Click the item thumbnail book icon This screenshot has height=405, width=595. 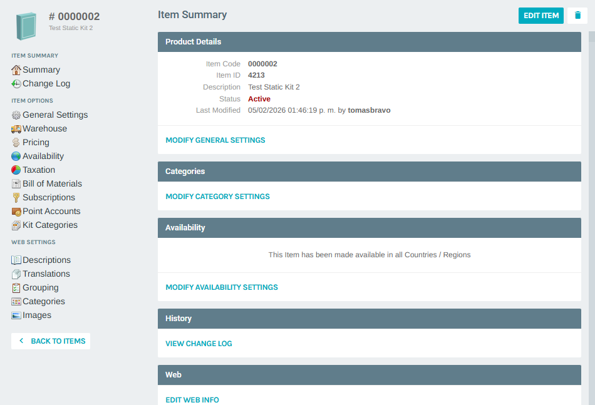tap(26, 25)
